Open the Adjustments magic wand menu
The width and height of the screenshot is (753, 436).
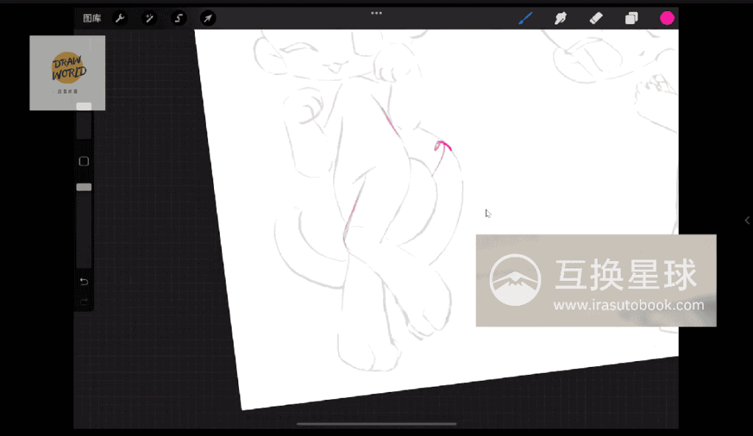pos(149,18)
